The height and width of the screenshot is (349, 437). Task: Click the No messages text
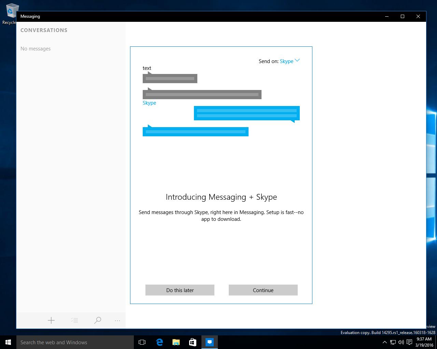[x=36, y=49]
